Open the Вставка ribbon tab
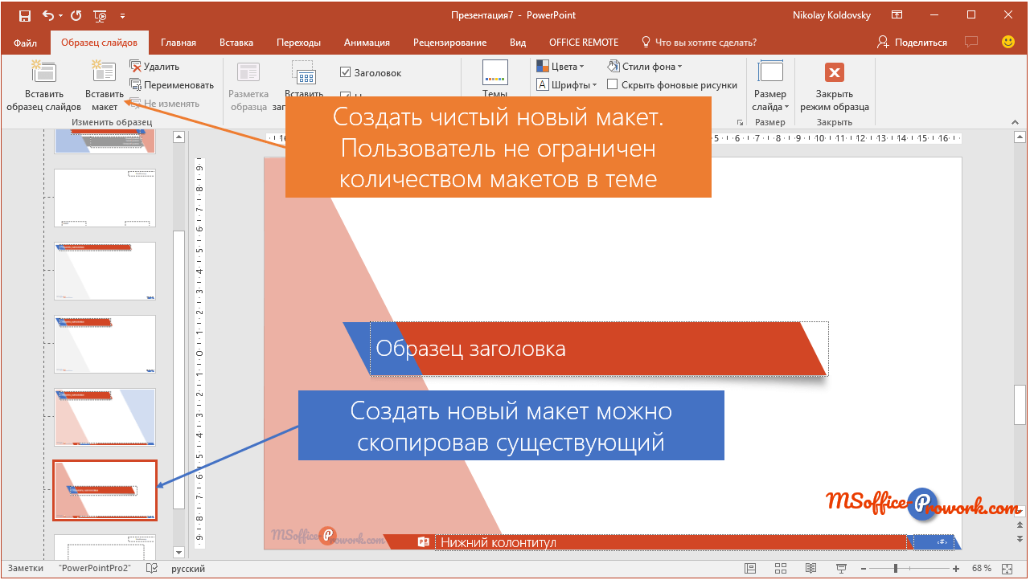The height and width of the screenshot is (580, 1030). coord(236,43)
